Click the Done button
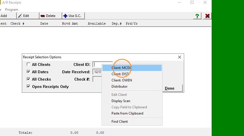The image size is (244, 136). point(173,88)
